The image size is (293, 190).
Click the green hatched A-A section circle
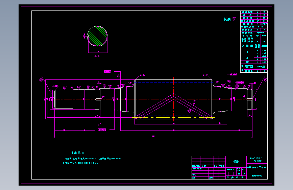tap(97, 36)
